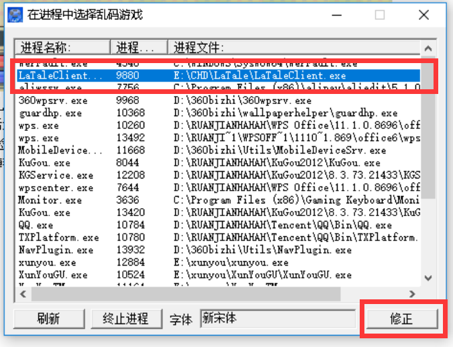Select wps.exe with PID 10260
This screenshot has width=453, height=347.
(x=218, y=126)
